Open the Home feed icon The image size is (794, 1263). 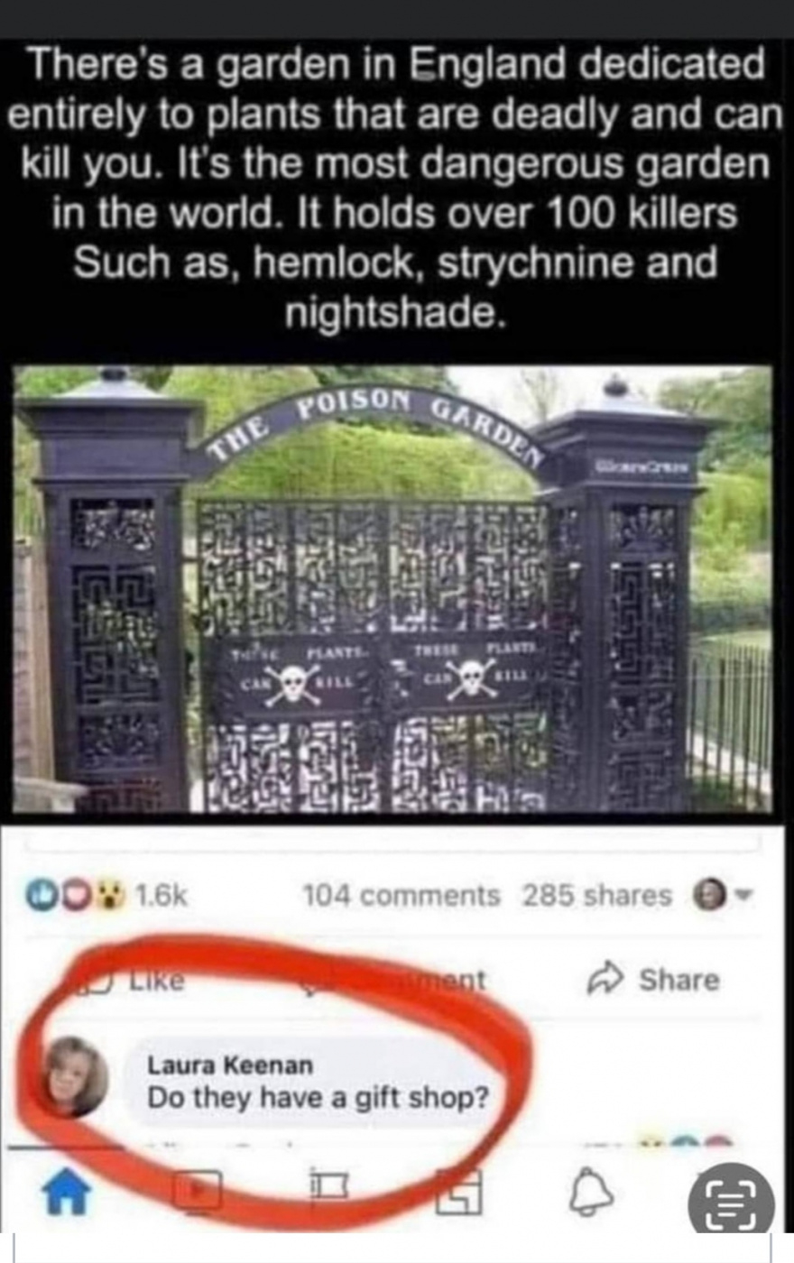click(67, 1194)
